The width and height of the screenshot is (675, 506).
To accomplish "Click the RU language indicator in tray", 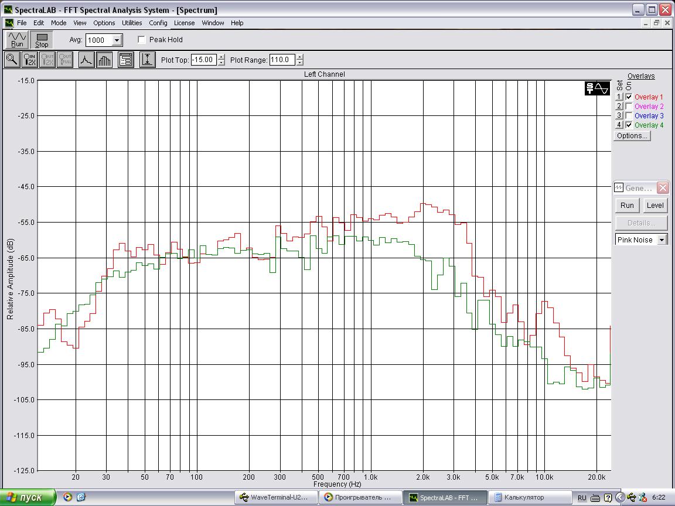I will [582, 498].
